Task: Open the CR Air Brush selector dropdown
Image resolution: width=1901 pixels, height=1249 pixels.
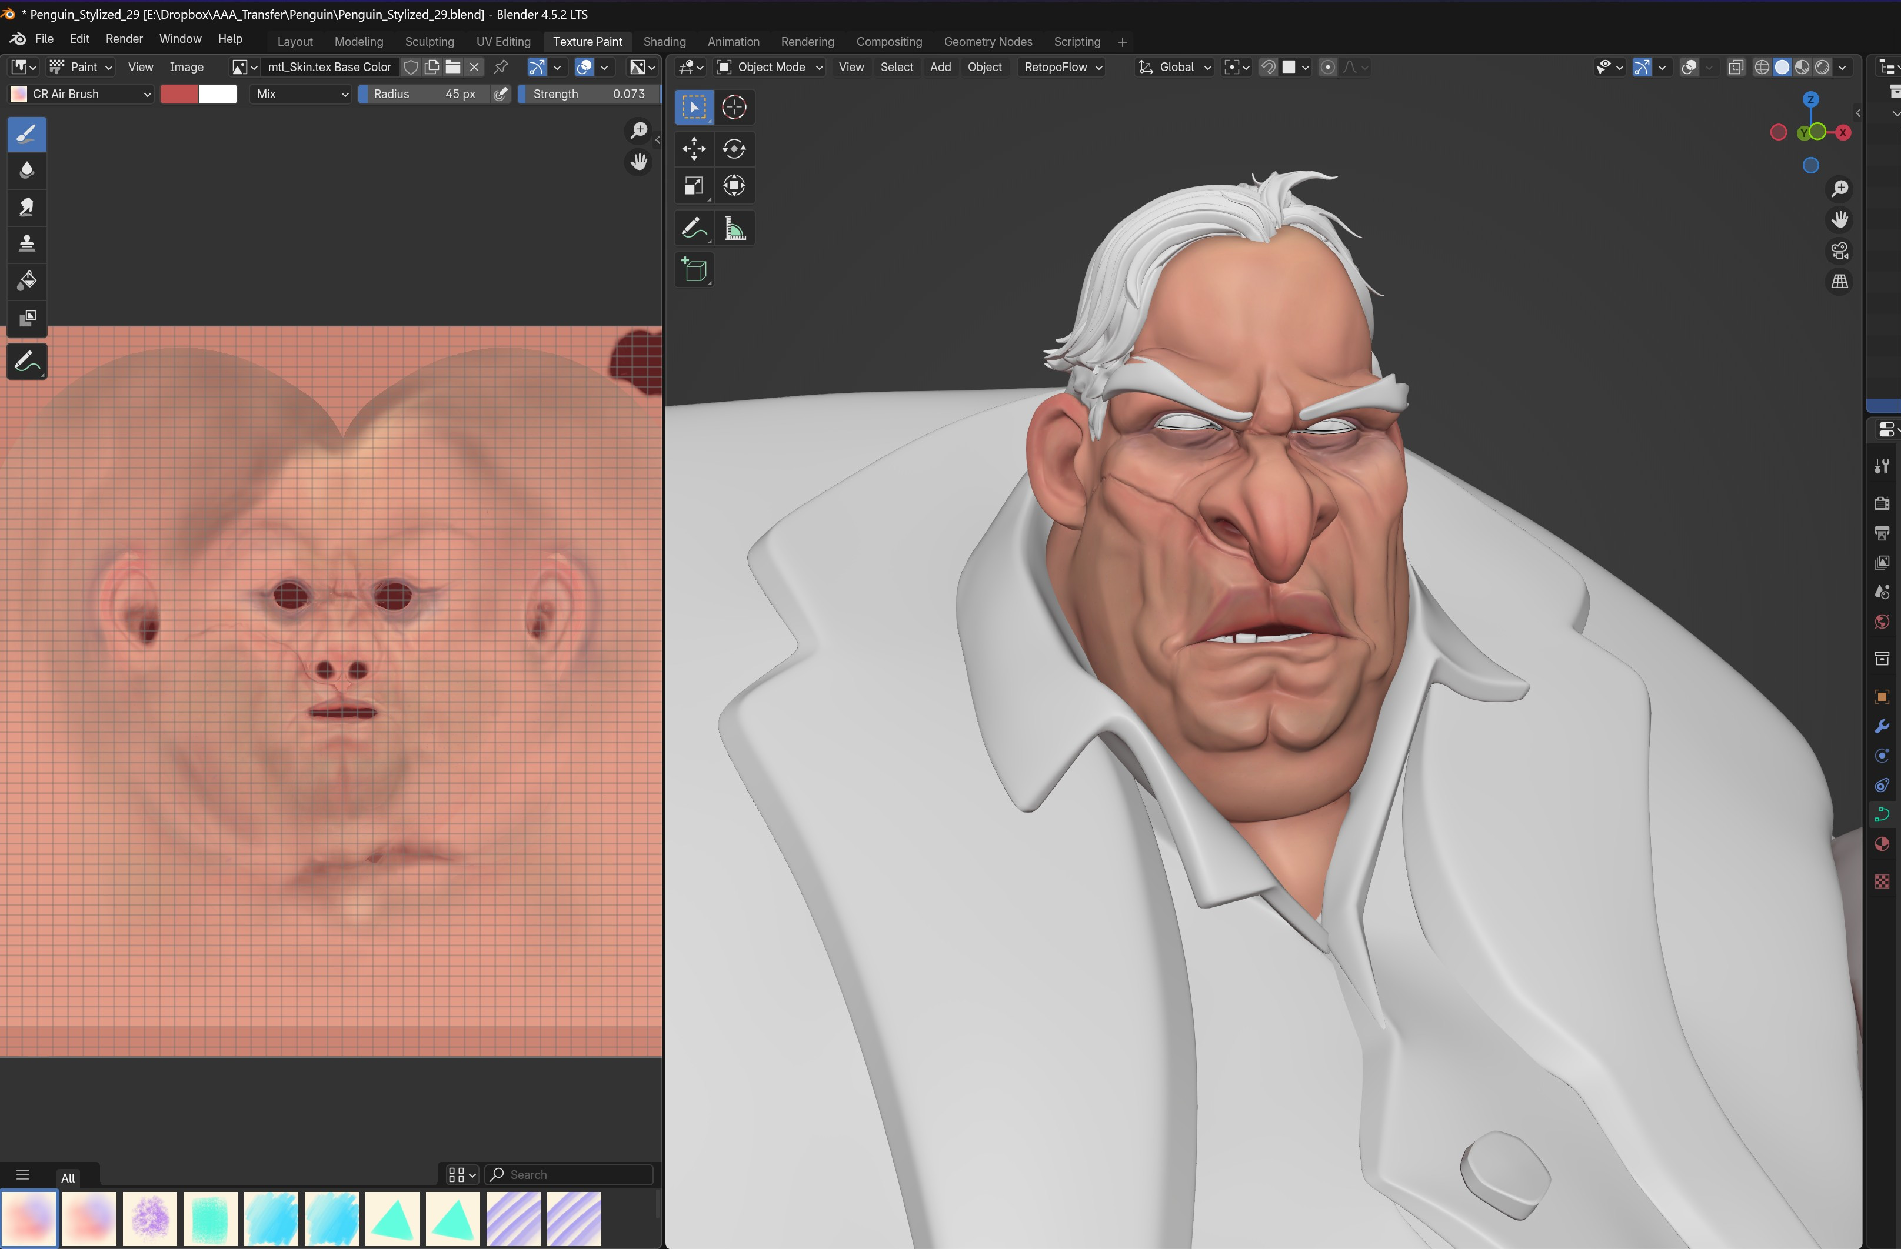Action: click(80, 93)
